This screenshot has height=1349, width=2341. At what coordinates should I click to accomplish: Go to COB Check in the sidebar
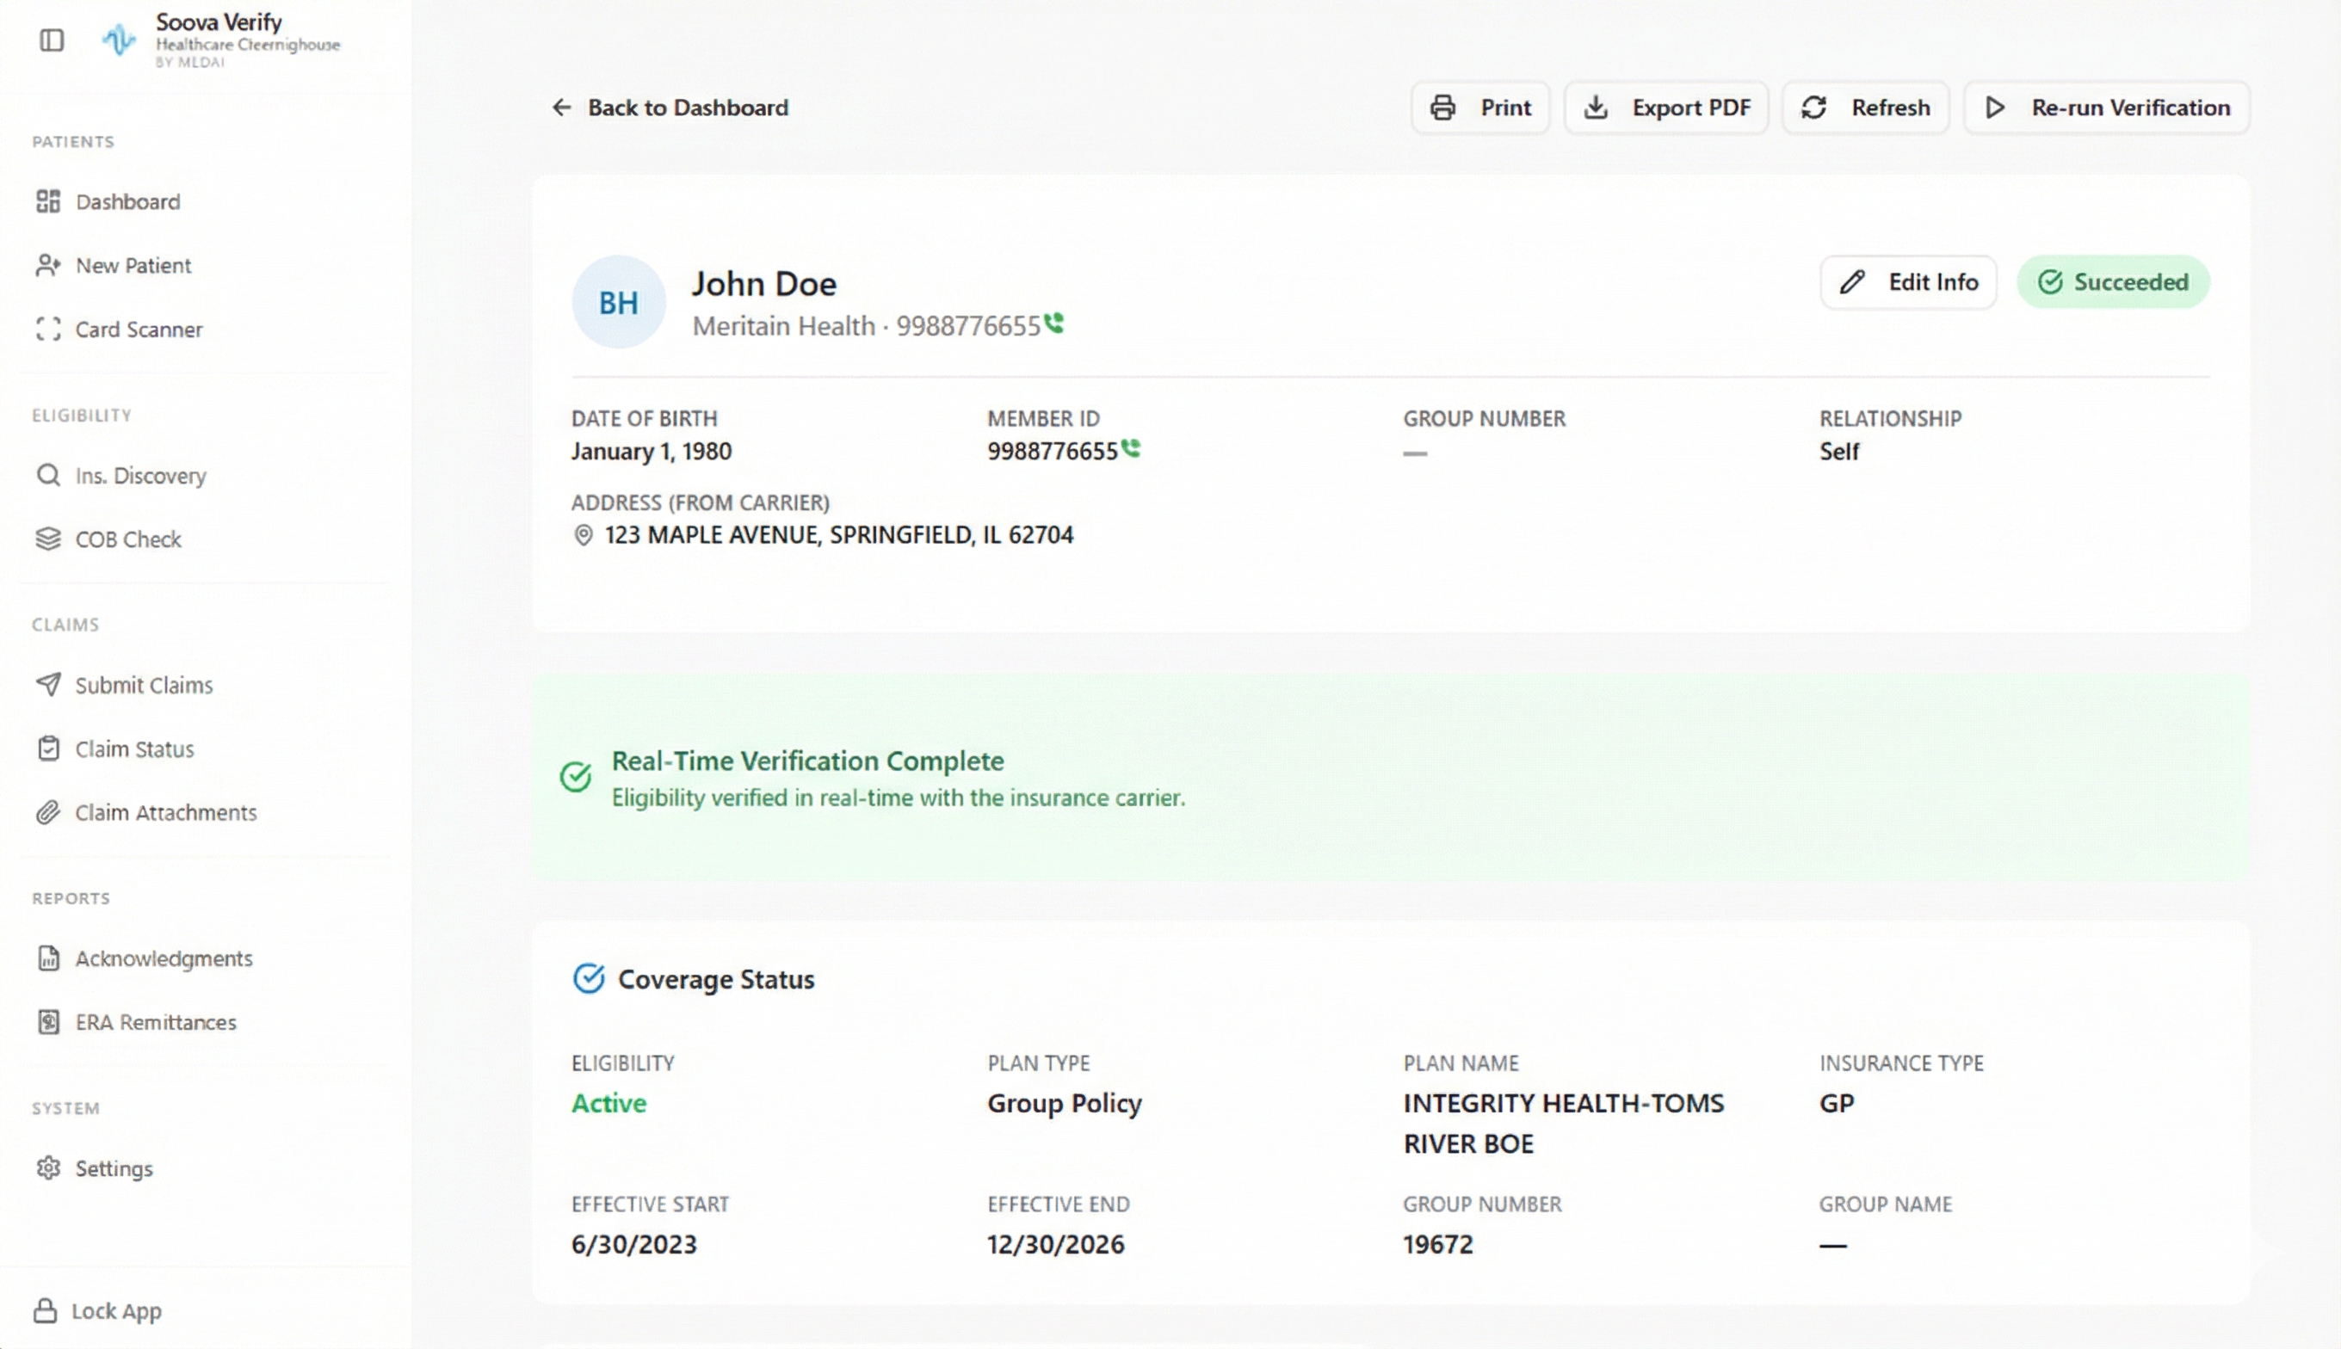click(128, 539)
